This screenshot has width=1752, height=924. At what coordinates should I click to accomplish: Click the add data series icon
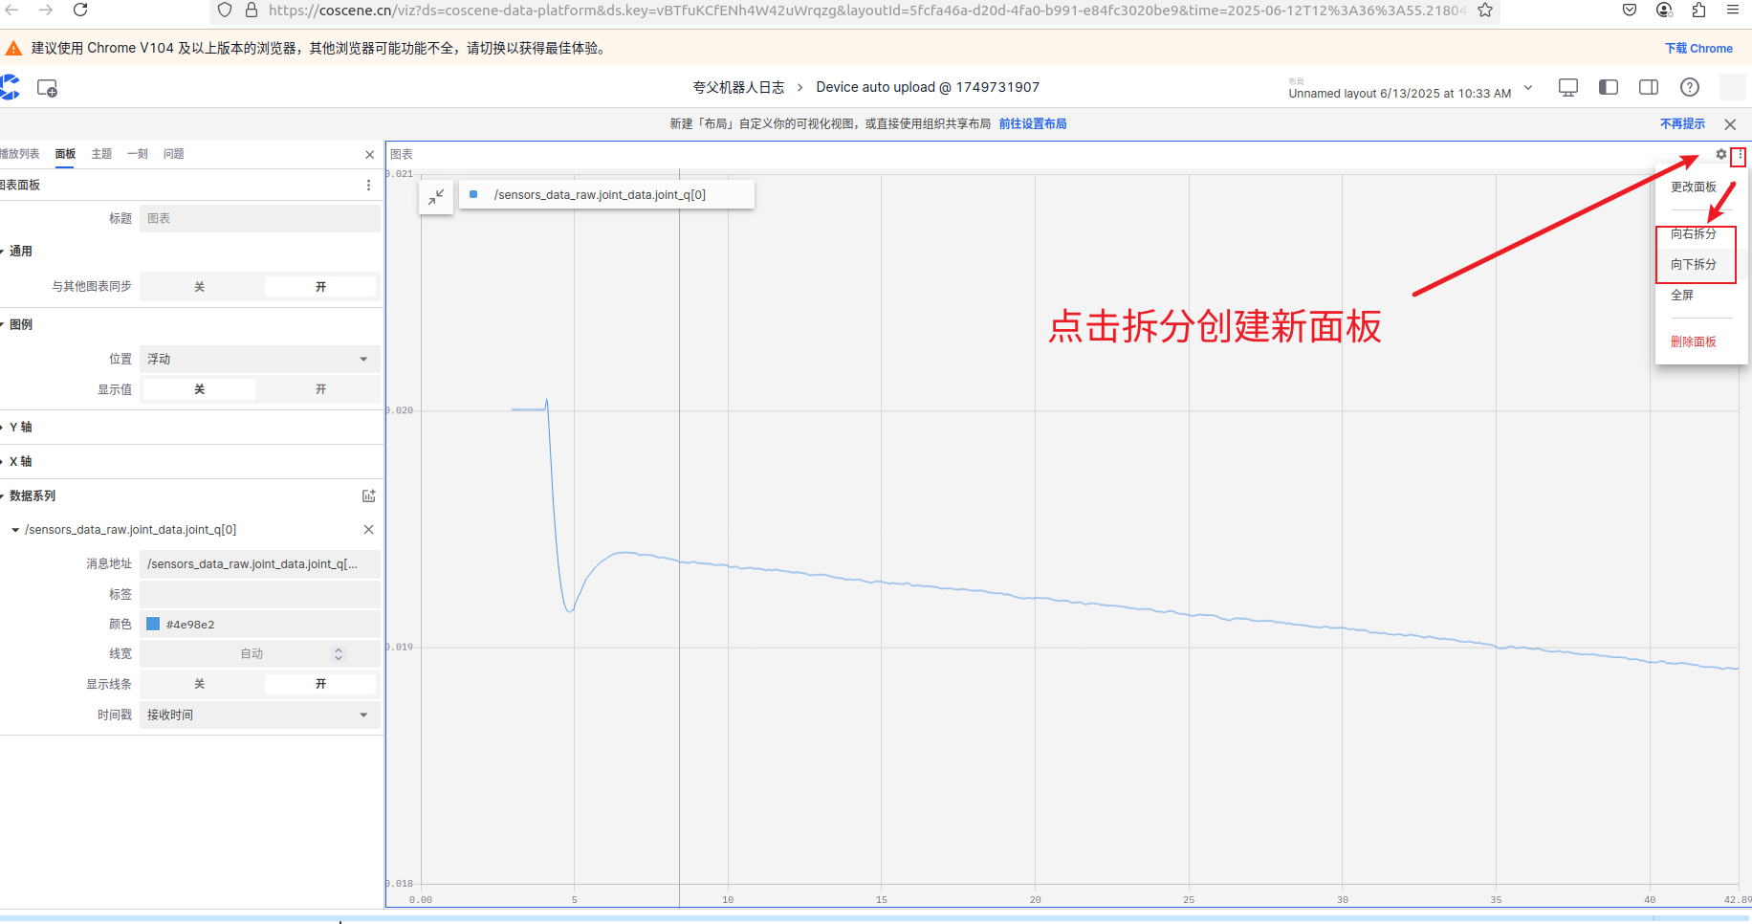(368, 495)
